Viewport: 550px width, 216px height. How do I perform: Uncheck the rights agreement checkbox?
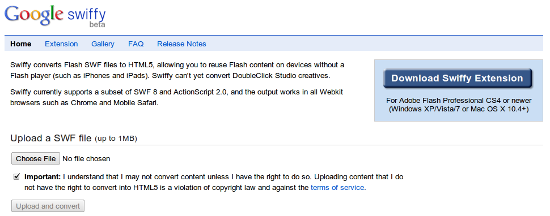coord(16,176)
